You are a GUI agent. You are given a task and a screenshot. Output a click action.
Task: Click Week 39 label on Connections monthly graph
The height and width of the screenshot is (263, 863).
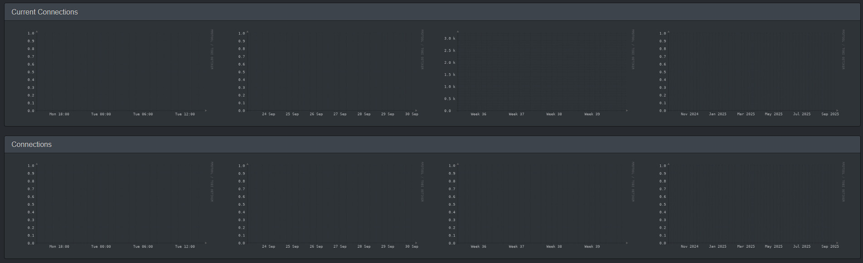click(x=592, y=247)
